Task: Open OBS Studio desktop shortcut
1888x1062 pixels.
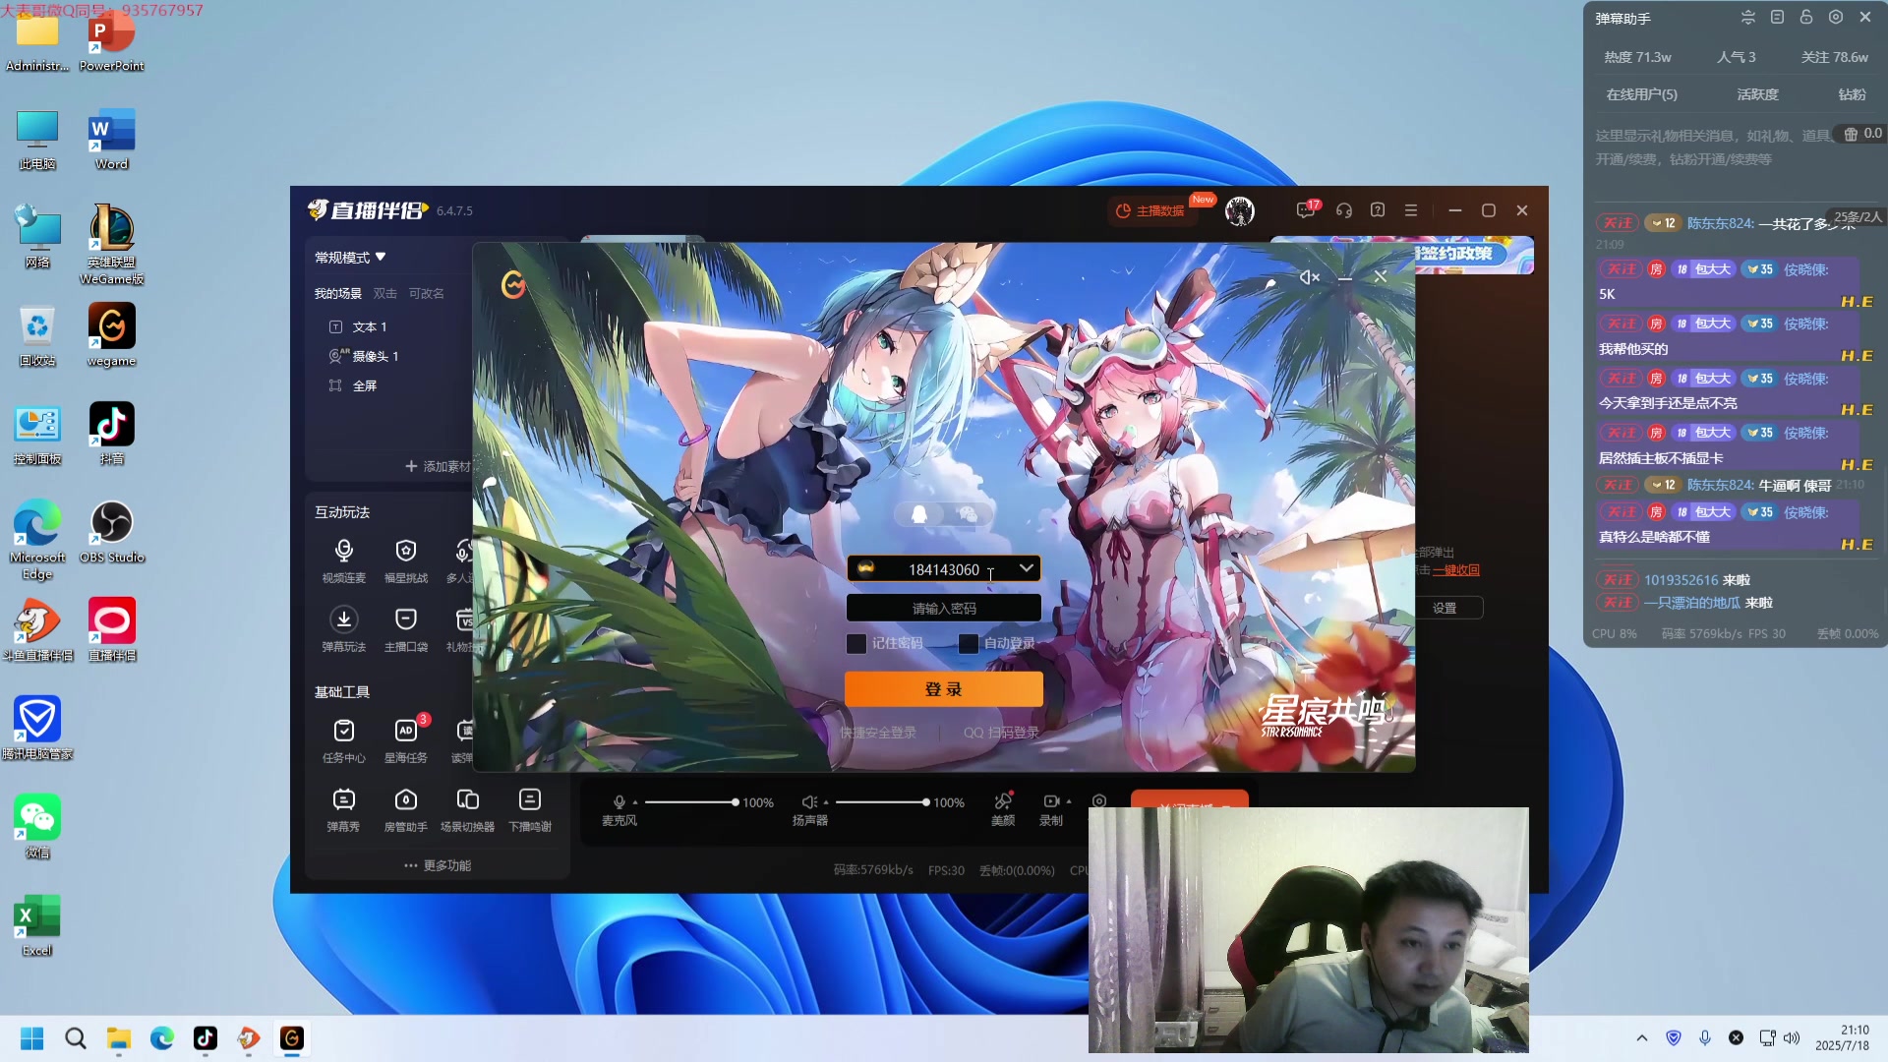Action: point(112,531)
